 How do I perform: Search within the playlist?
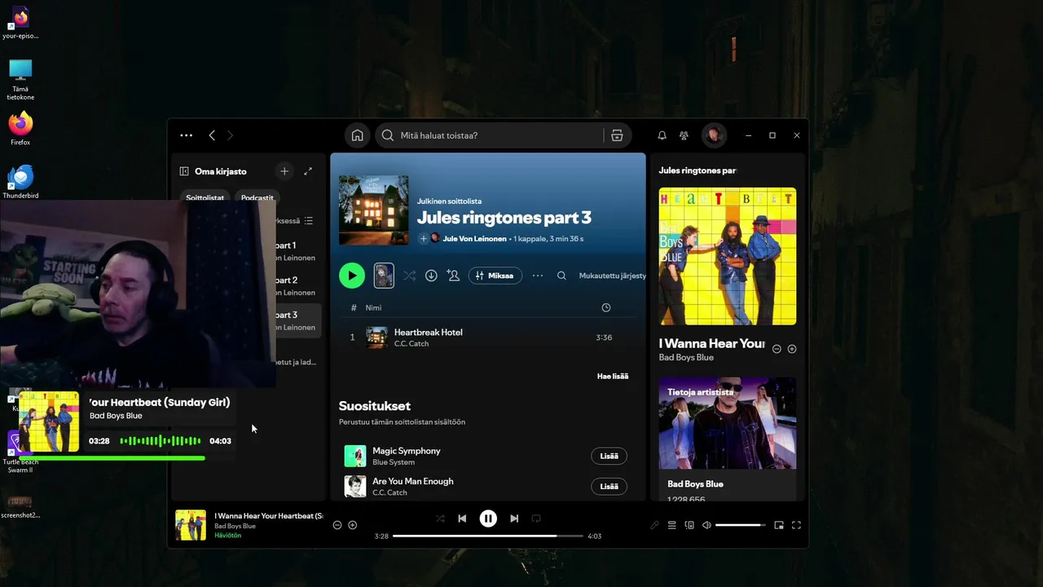click(x=561, y=276)
